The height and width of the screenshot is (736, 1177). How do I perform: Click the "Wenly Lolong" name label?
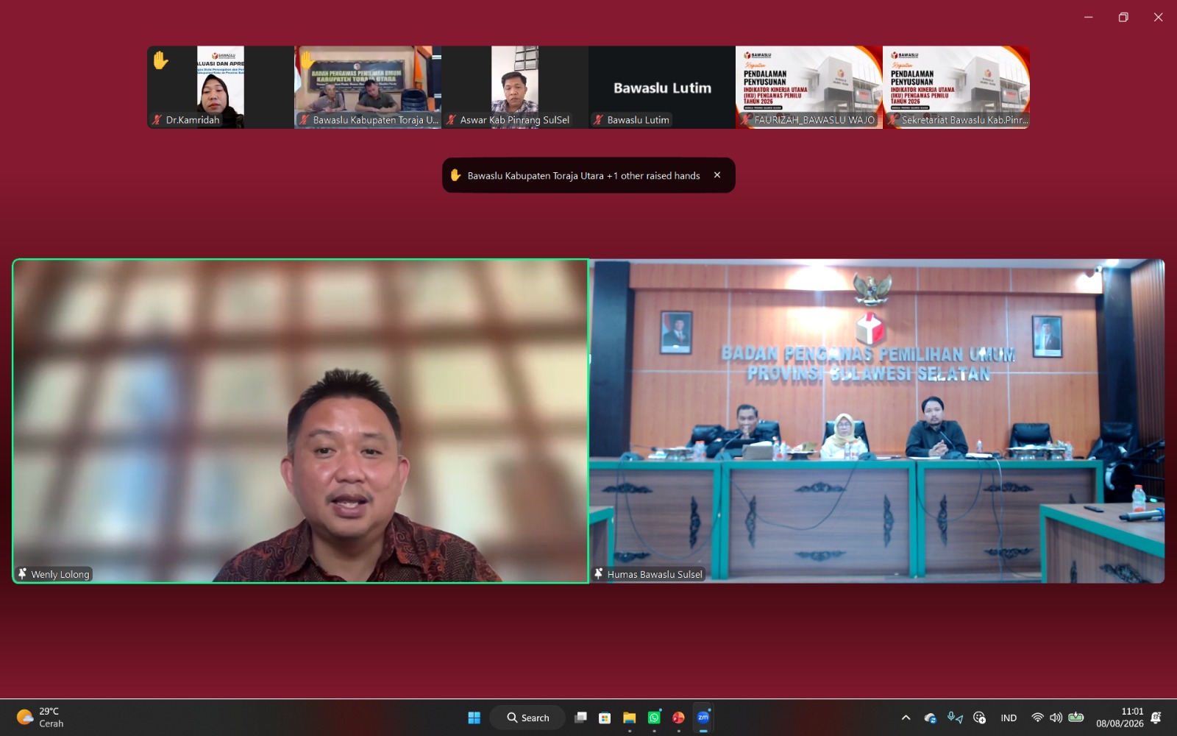[60, 574]
